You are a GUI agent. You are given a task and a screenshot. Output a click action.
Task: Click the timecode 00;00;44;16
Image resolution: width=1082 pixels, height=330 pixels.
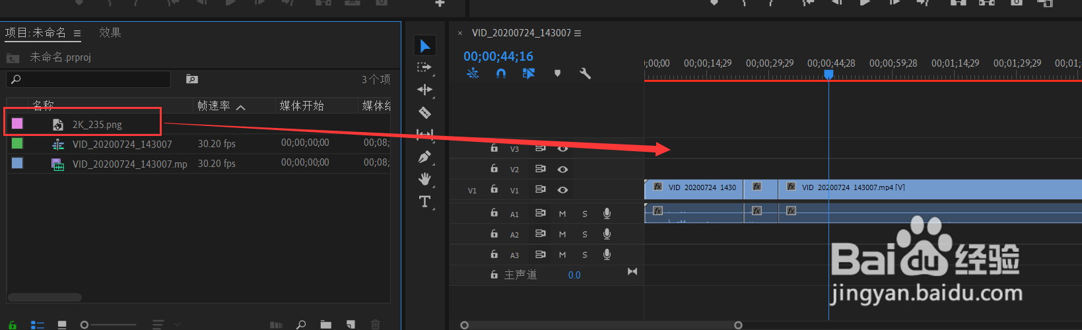[498, 56]
